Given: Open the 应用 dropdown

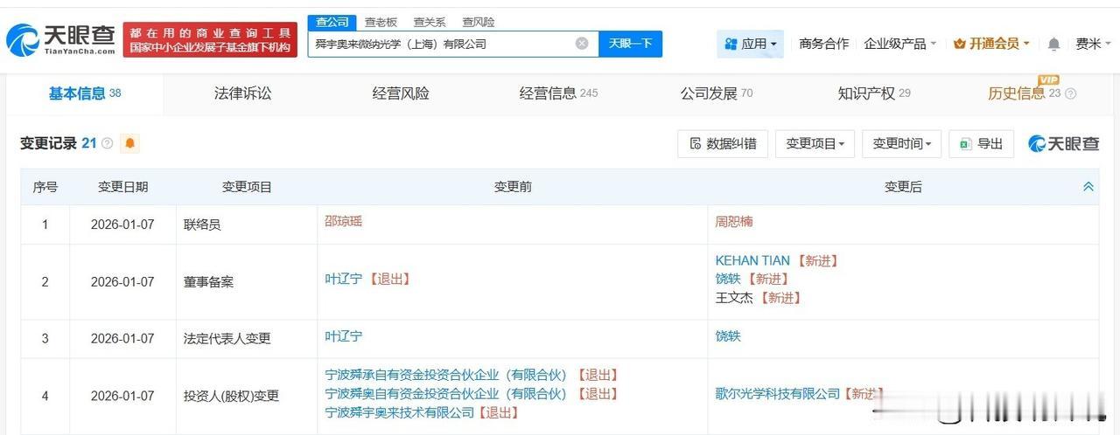Looking at the screenshot, I should (x=750, y=44).
